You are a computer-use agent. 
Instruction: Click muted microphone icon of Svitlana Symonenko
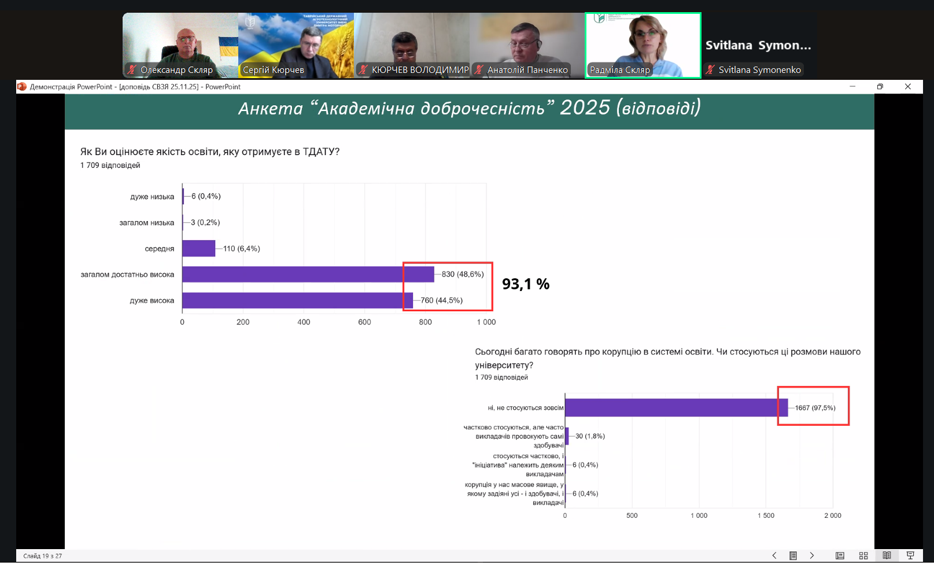point(710,69)
